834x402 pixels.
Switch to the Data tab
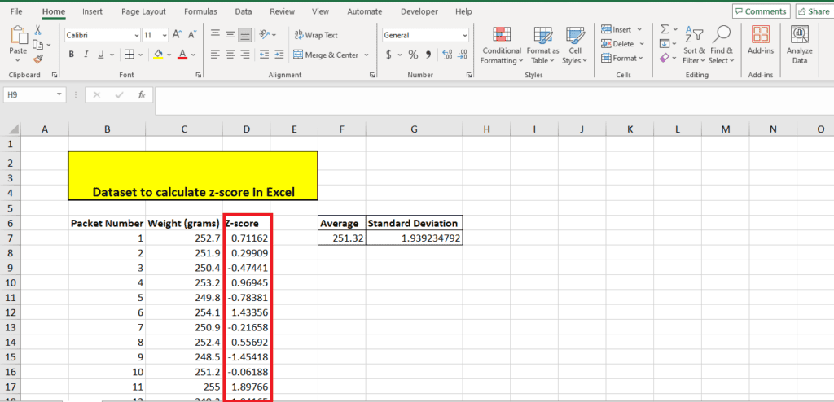[x=244, y=11]
